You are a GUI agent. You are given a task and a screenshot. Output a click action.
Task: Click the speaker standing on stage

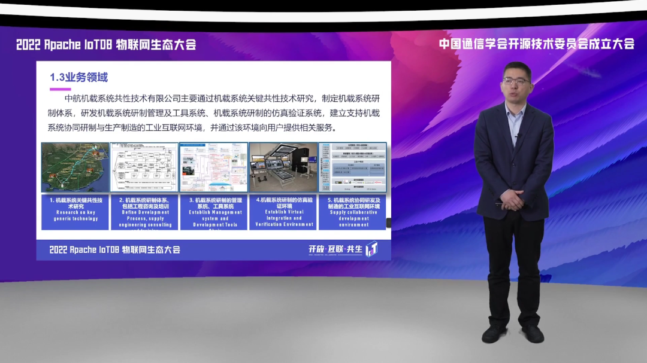coord(514,202)
